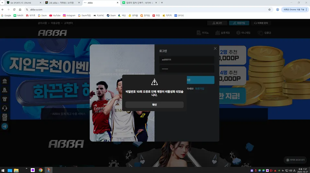Open the OP.GG bookmark
The height and width of the screenshot is (173, 310).
[179, 16]
